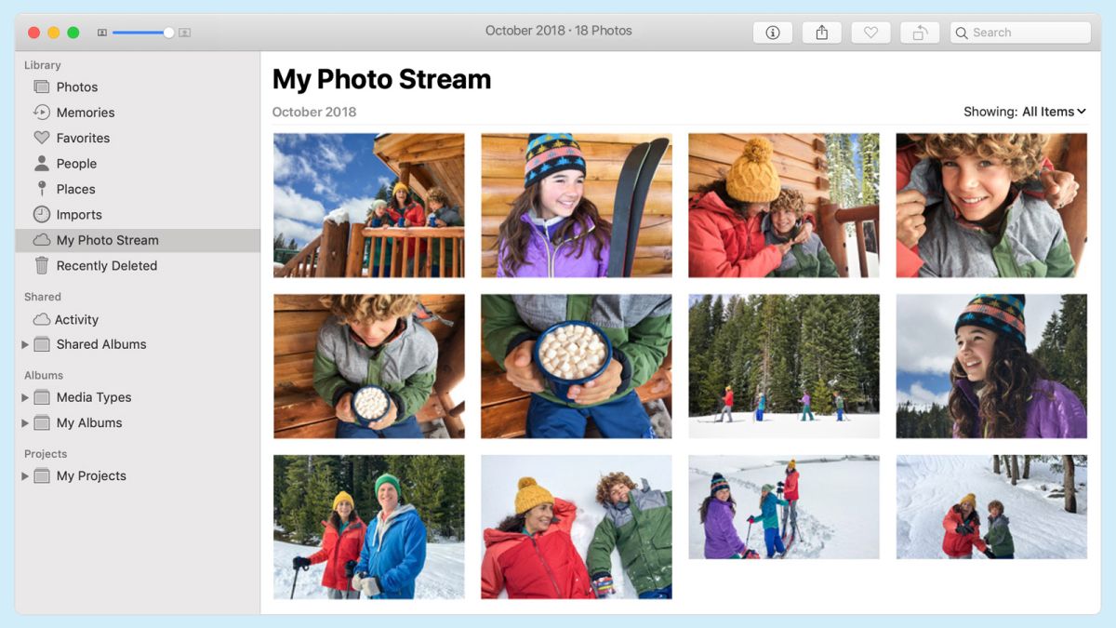Toggle favorite with the Heart button
This screenshot has width=1116, height=628.
(870, 31)
